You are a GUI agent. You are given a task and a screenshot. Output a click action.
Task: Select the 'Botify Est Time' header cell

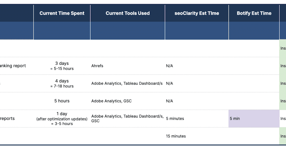(254, 13)
